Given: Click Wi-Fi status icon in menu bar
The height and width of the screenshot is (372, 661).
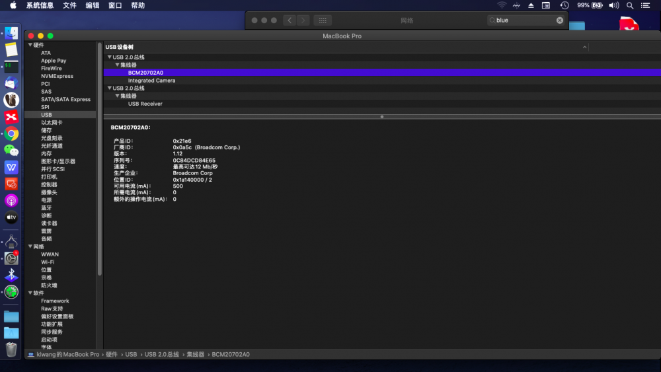Looking at the screenshot, I should [x=502, y=5].
